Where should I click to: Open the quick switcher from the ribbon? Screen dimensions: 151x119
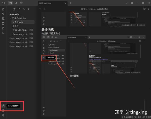(3, 9)
